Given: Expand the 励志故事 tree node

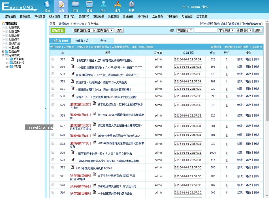Looking at the screenshot, I should [3, 51].
